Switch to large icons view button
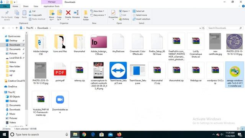 [243, 129]
